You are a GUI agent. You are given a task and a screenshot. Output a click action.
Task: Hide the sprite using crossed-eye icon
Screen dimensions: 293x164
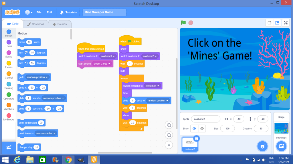(202, 129)
